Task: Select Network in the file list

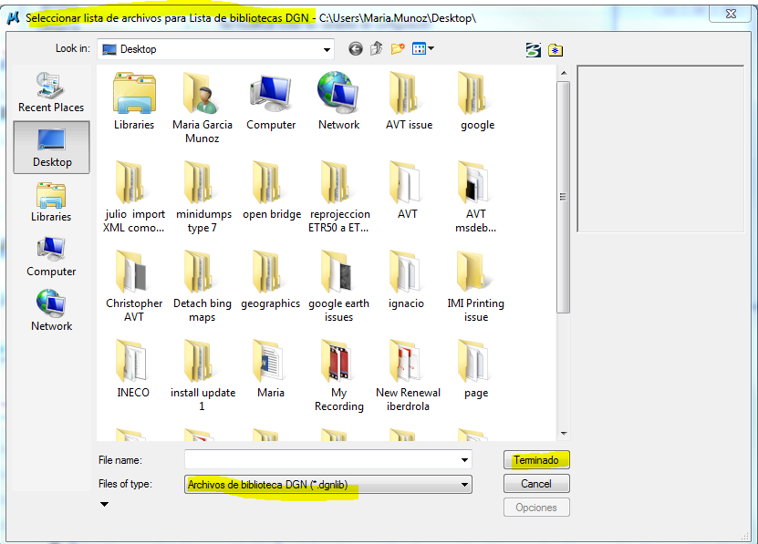Action: pyautogui.click(x=338, y=101)
